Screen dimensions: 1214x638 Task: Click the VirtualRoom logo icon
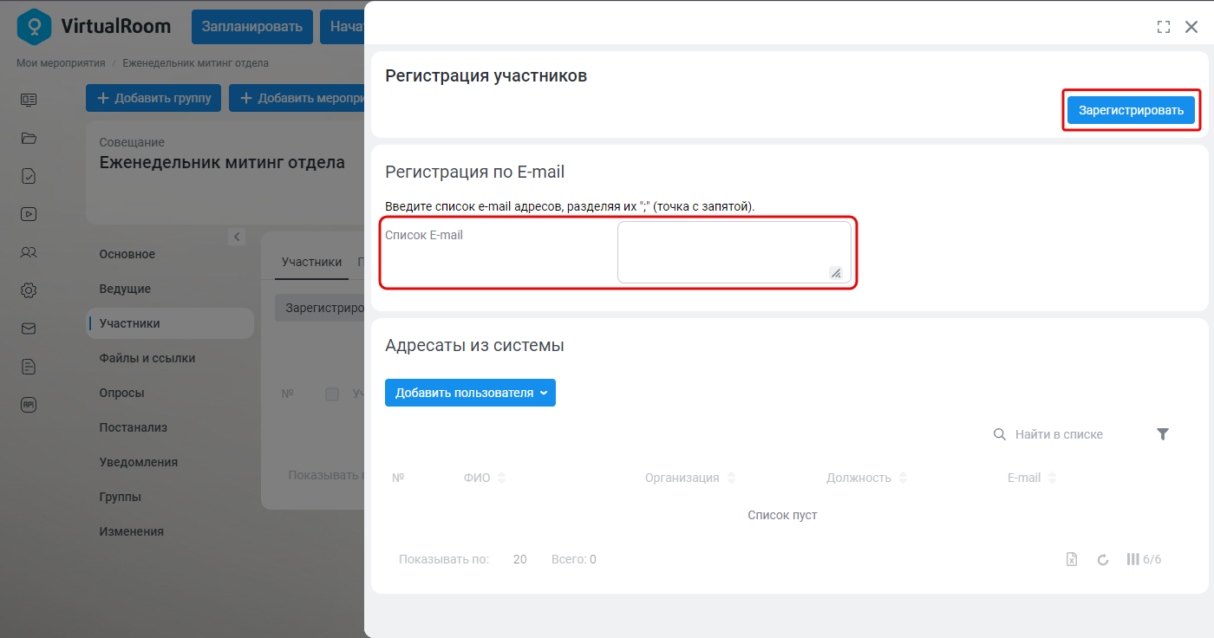click(35, 26)
